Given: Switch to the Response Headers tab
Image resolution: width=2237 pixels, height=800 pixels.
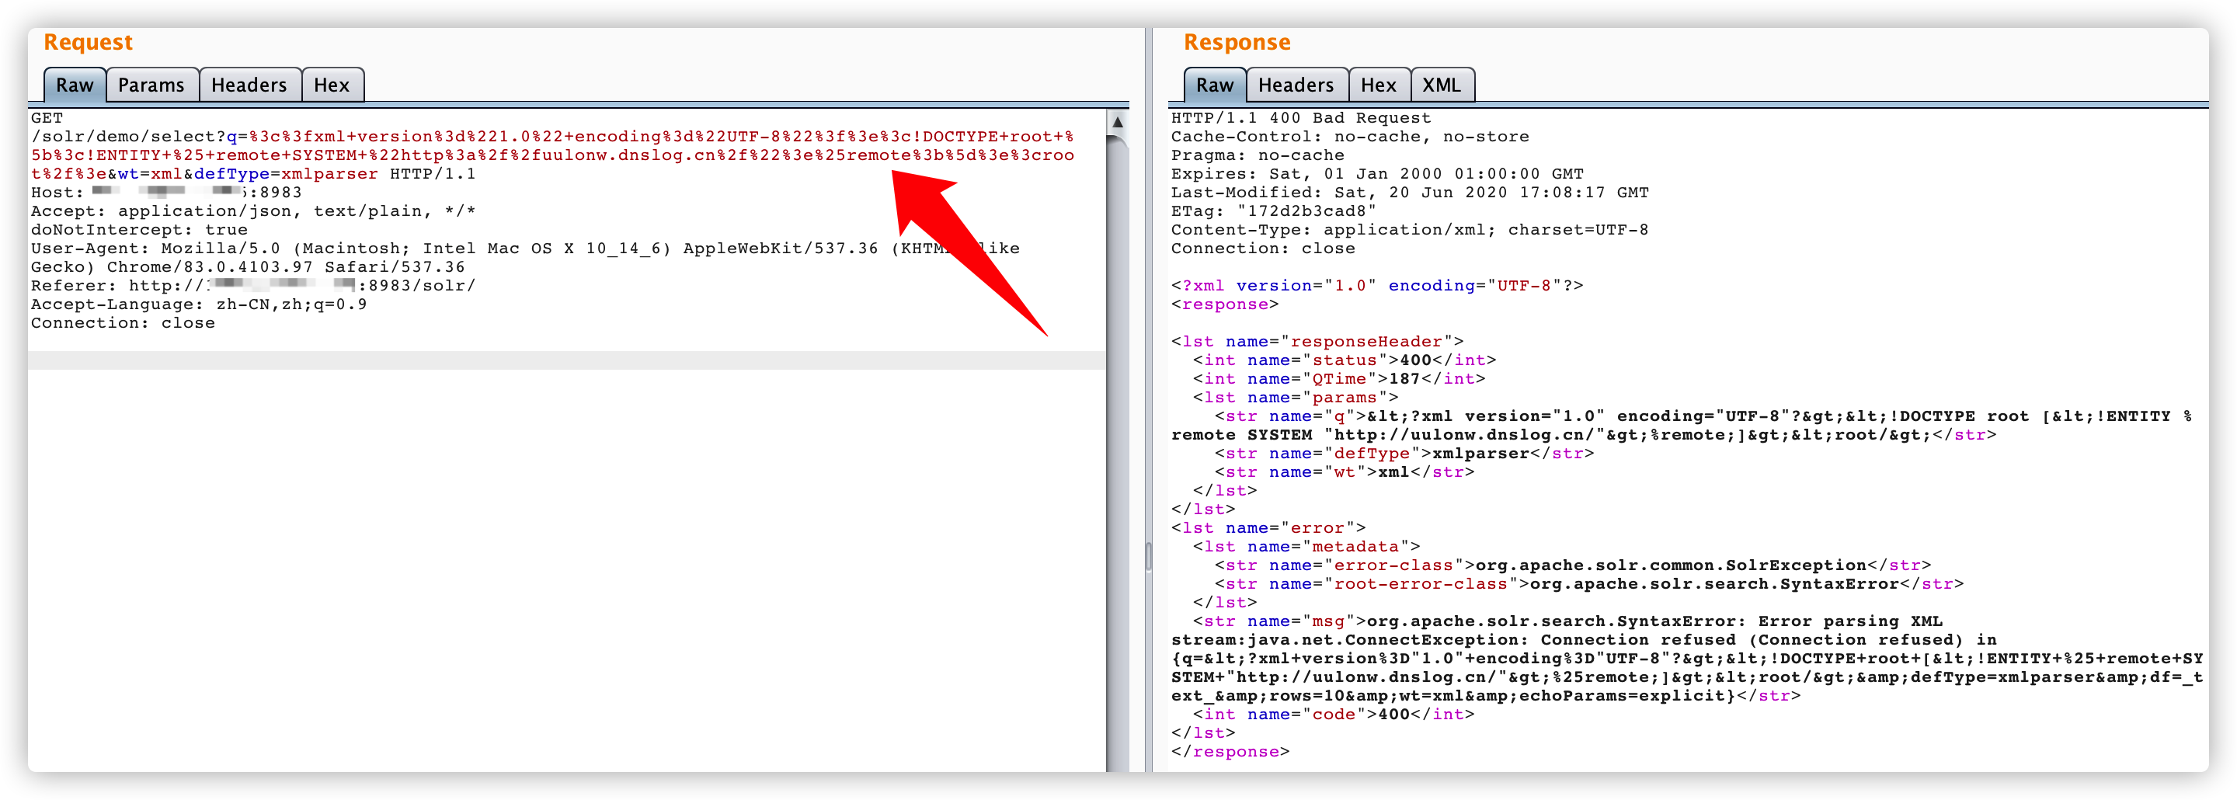Looking at the screenshot, I should click(1296, 85).
